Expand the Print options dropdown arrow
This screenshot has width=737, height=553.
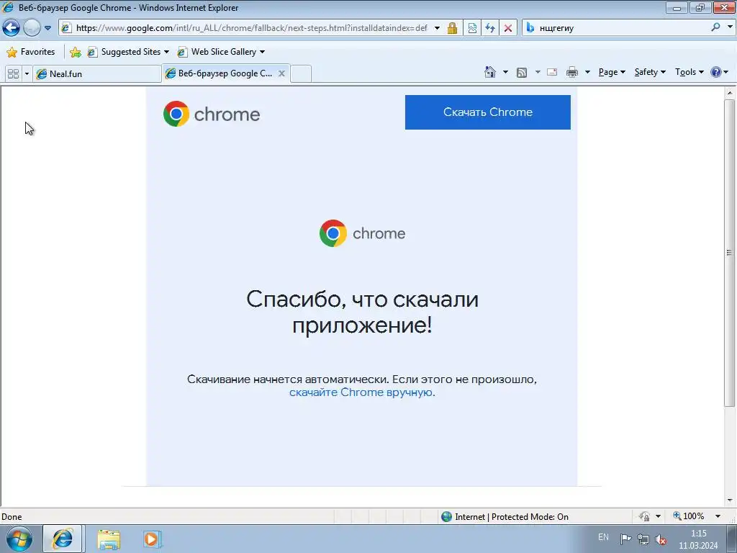pos(587,73)
